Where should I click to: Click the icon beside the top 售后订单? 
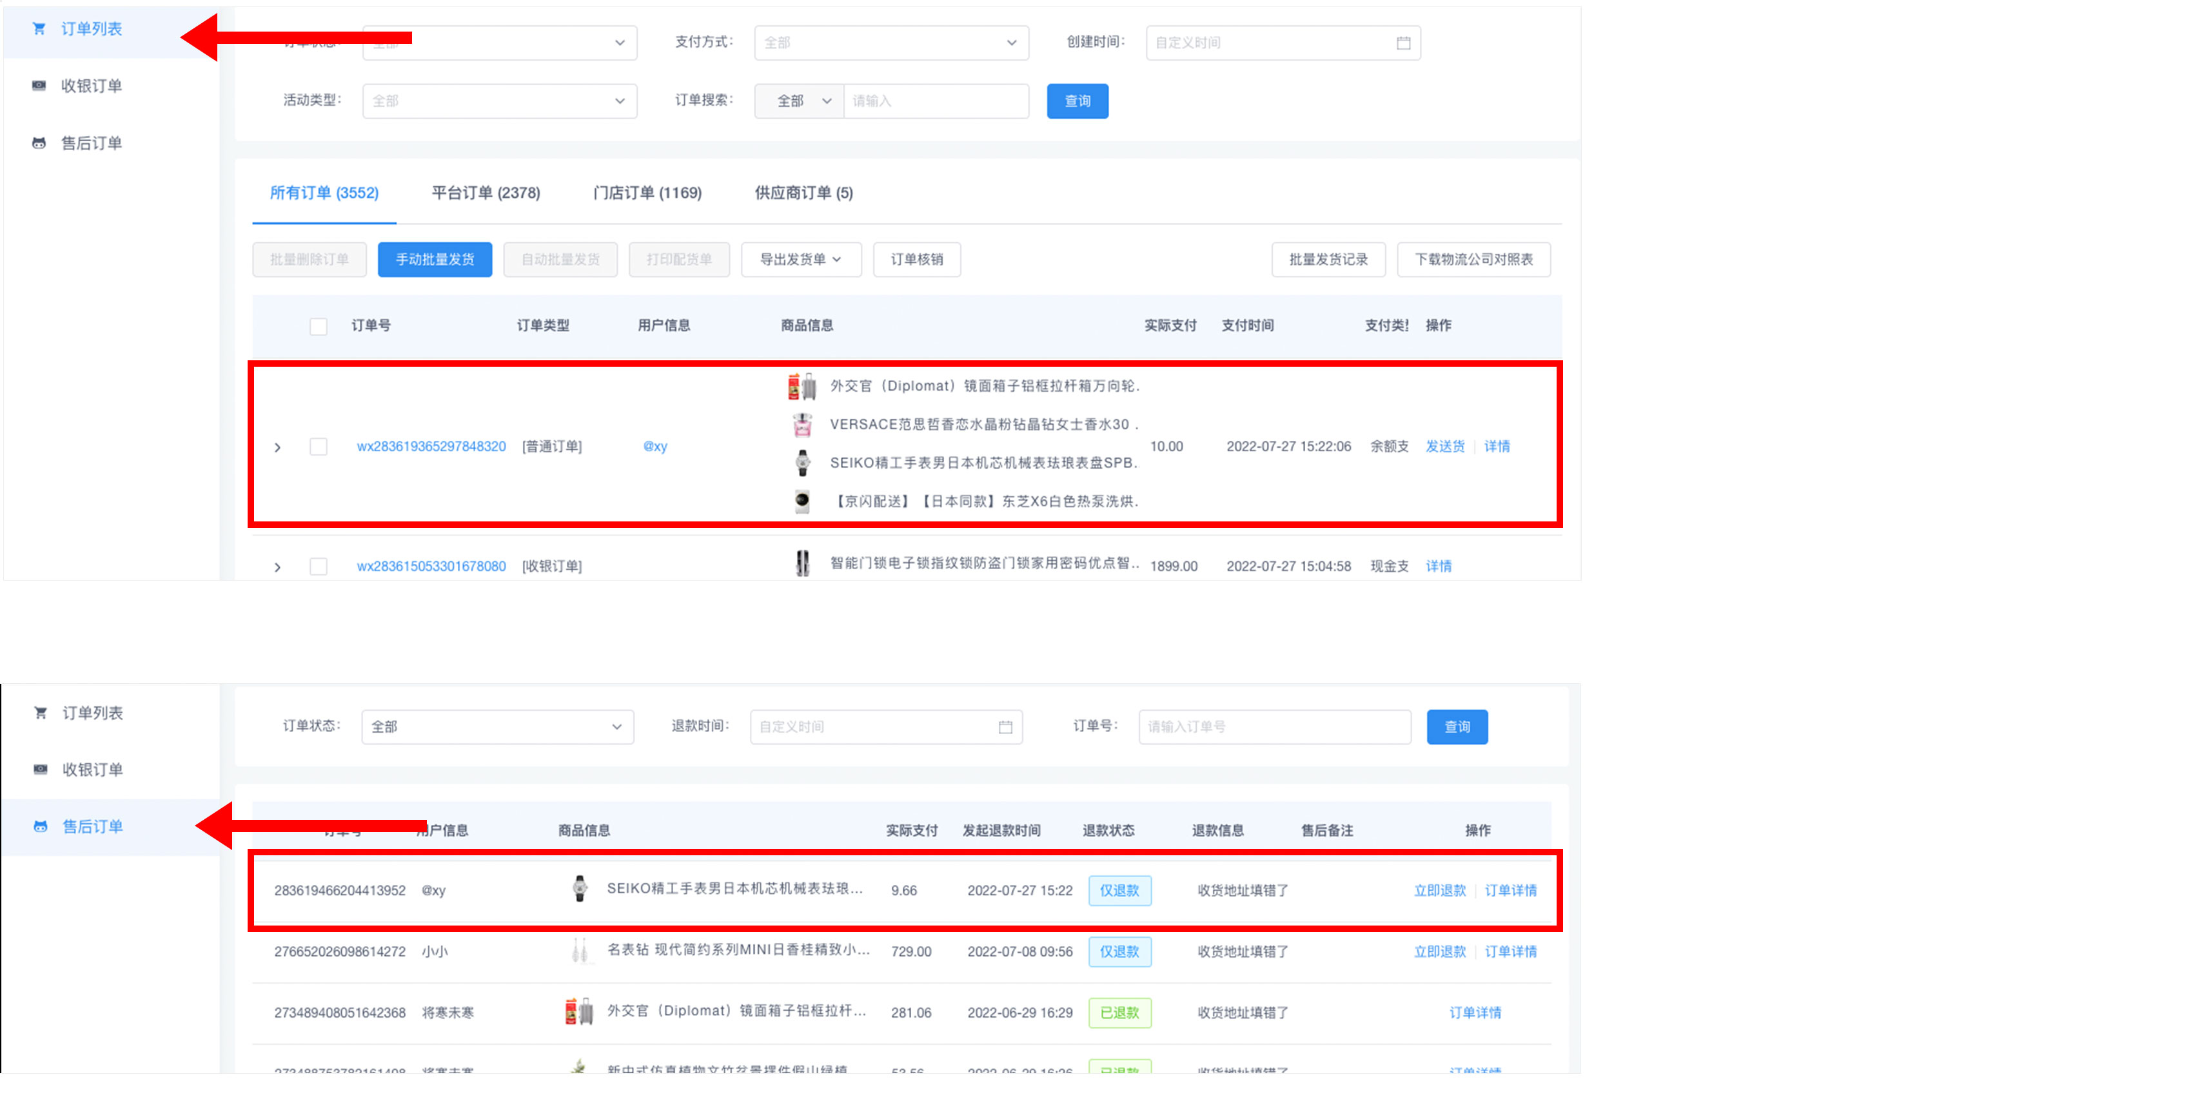38,143
